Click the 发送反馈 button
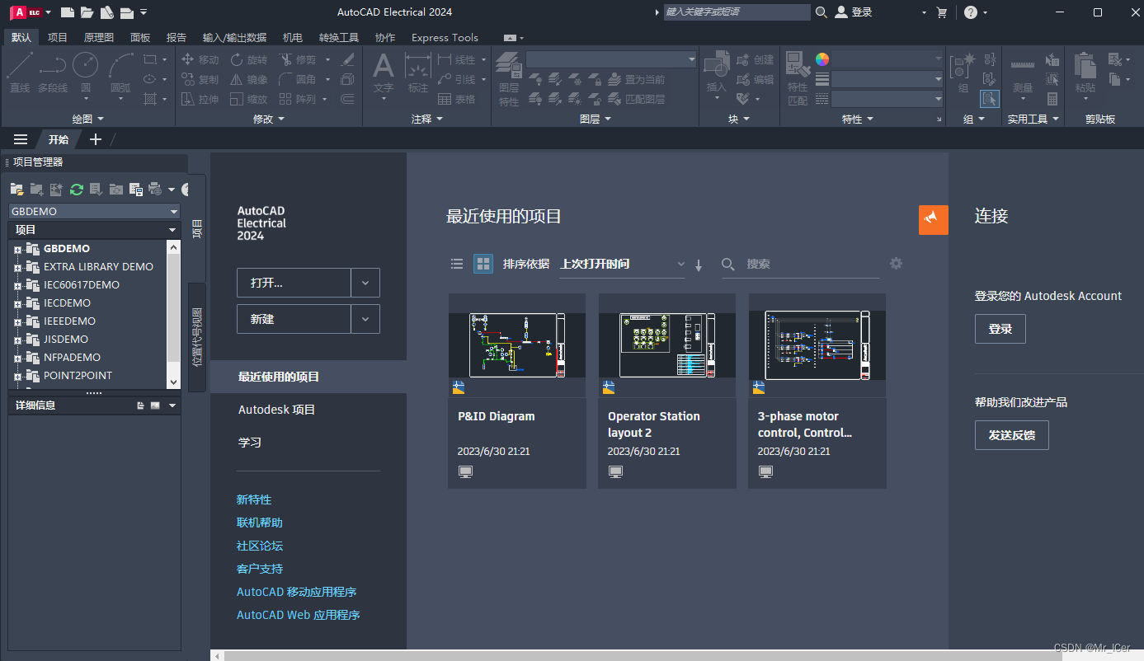1144x661 pixels. (1012, 434)
